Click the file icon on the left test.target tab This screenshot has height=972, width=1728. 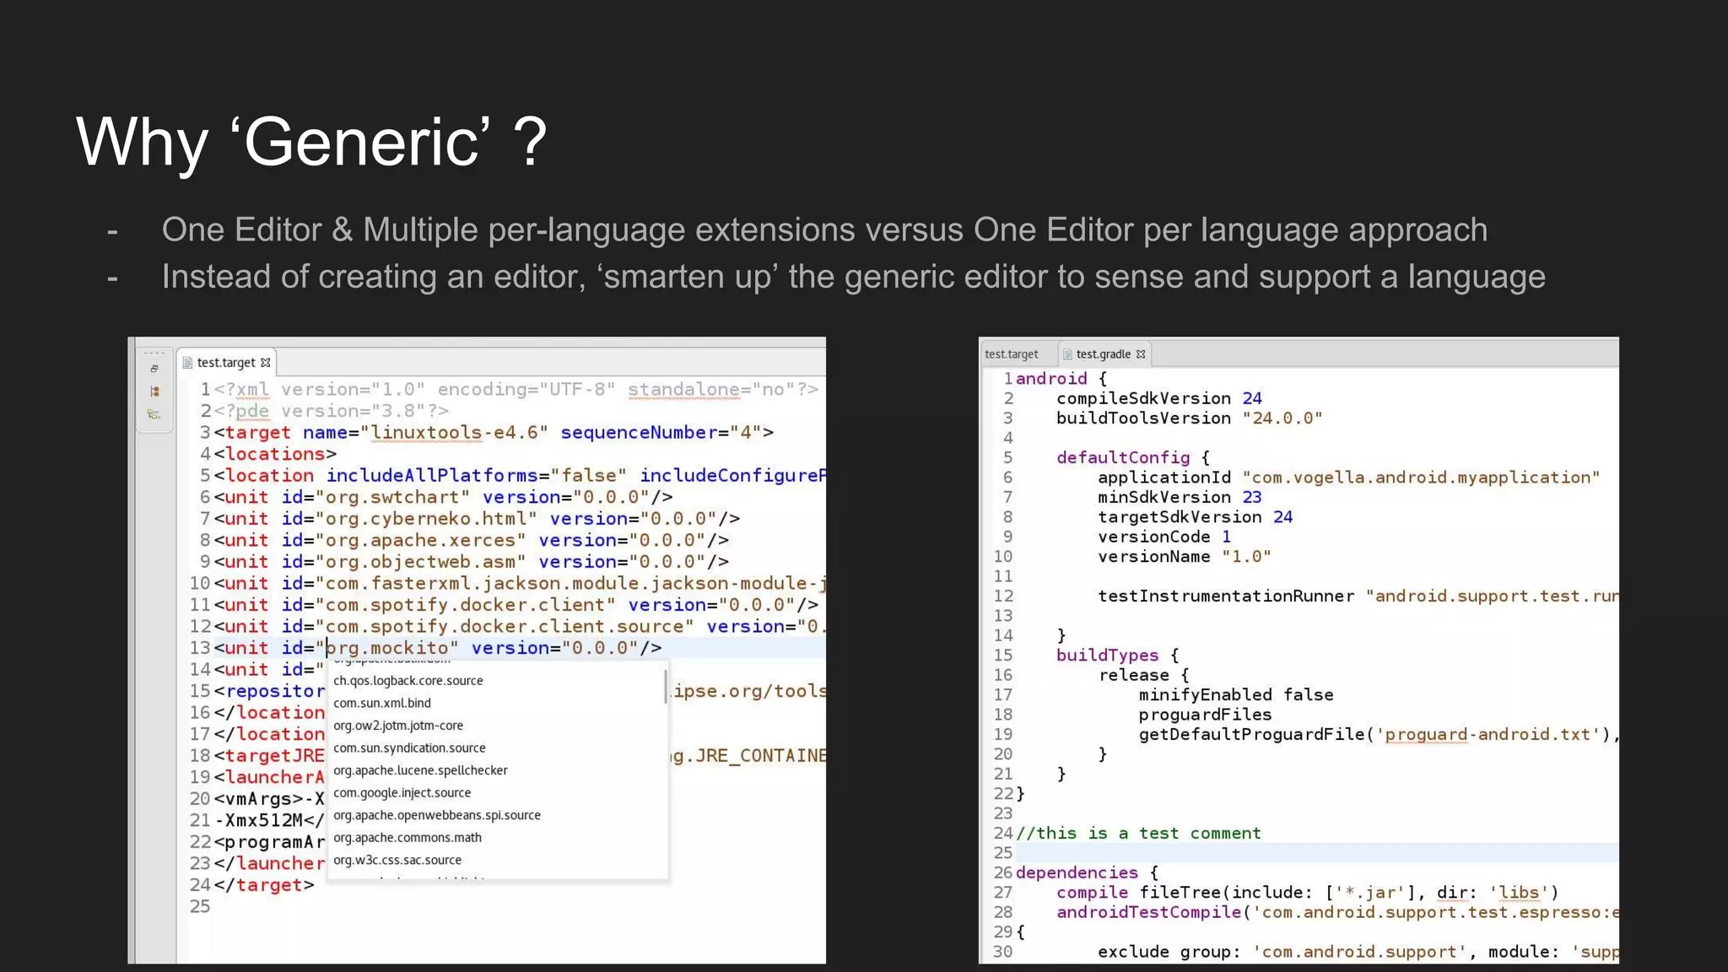(187, 363)
